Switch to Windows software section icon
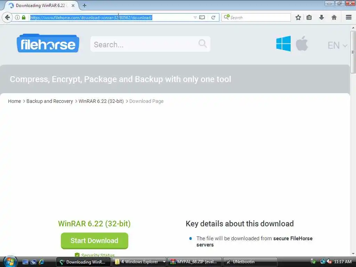The height and width of the screenshot is (267, 356). tap(283, 43)
